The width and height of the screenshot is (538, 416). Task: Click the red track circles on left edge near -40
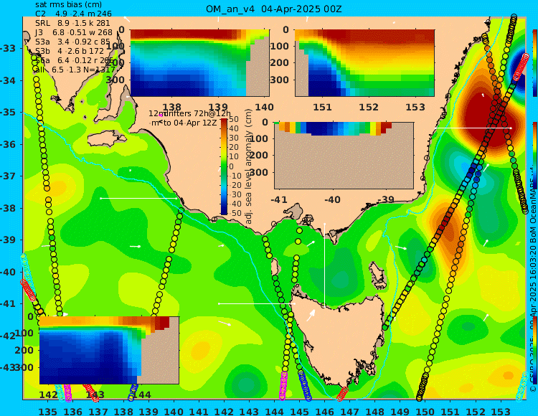[x=28, y=290]
